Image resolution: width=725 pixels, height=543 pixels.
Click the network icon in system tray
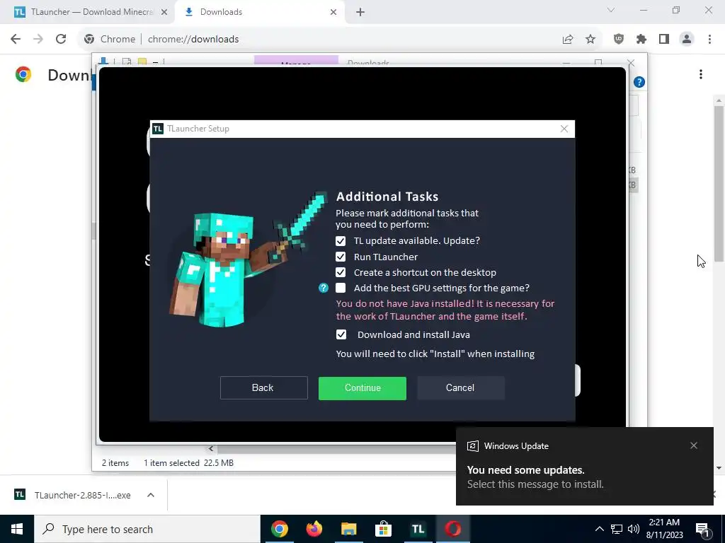617,529
